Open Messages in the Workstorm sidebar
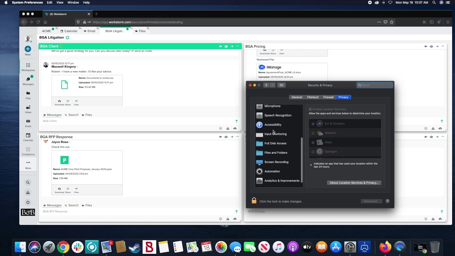Viewport: 455px width, 256px height. 28,81
